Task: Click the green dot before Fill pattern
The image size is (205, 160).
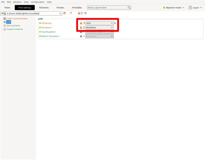Action: 40,27
